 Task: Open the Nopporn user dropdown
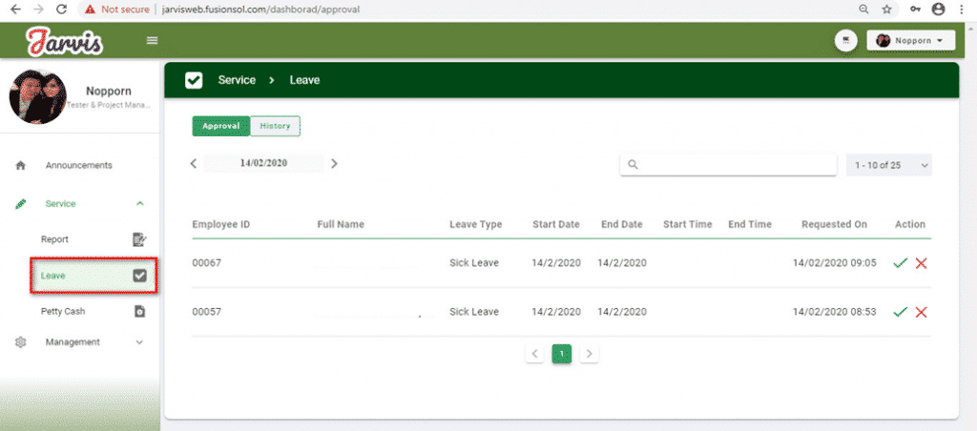(x=910, y=41)
